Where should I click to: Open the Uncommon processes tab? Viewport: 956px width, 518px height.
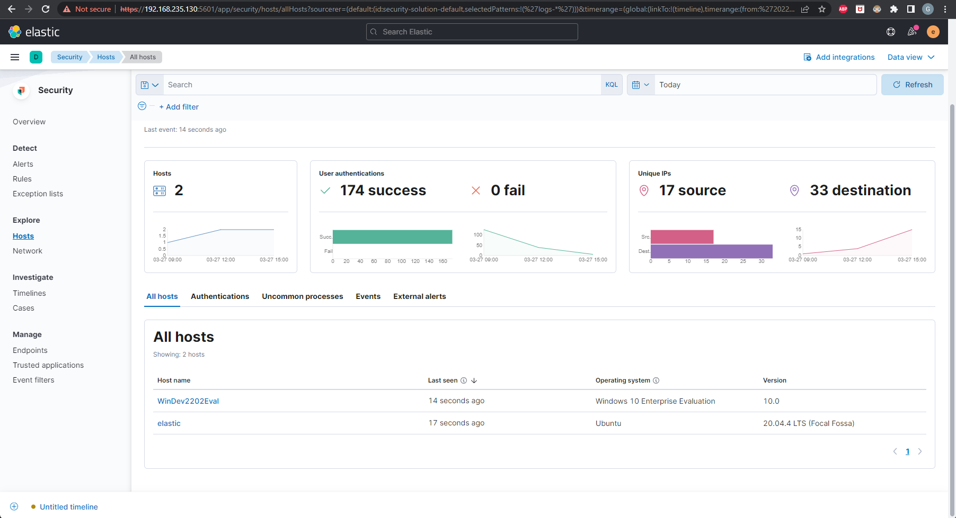point(302,296)
